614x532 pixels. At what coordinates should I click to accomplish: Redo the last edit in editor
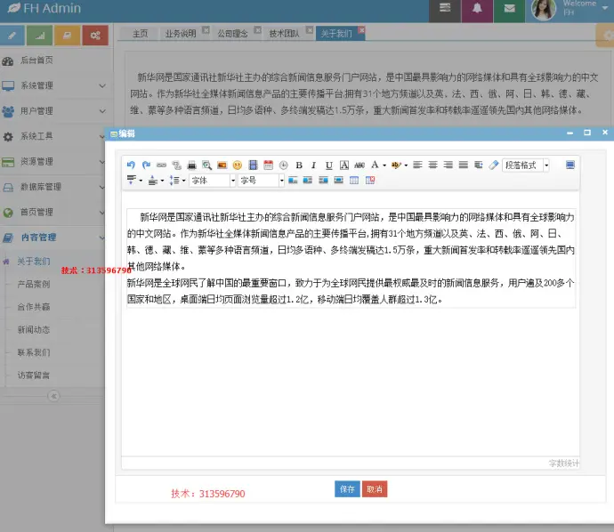point(146,165)
